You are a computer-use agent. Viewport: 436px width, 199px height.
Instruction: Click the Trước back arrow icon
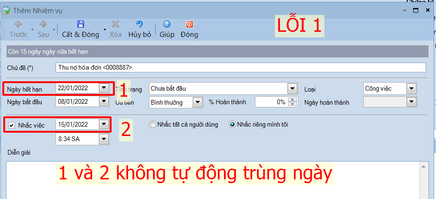tap(18, 24)
